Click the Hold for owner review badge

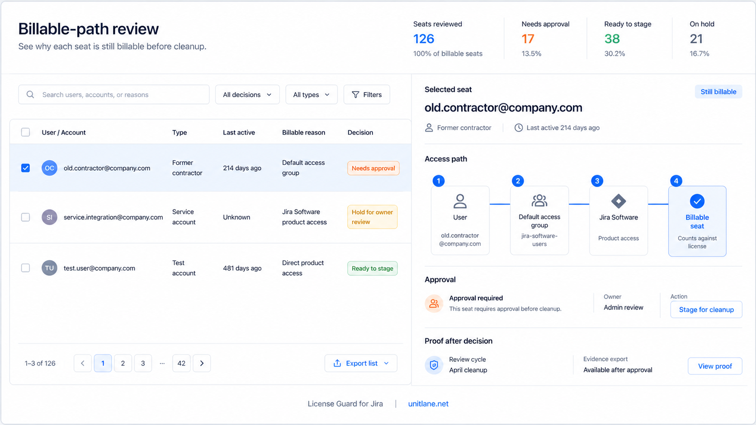[x=373, y=217]
